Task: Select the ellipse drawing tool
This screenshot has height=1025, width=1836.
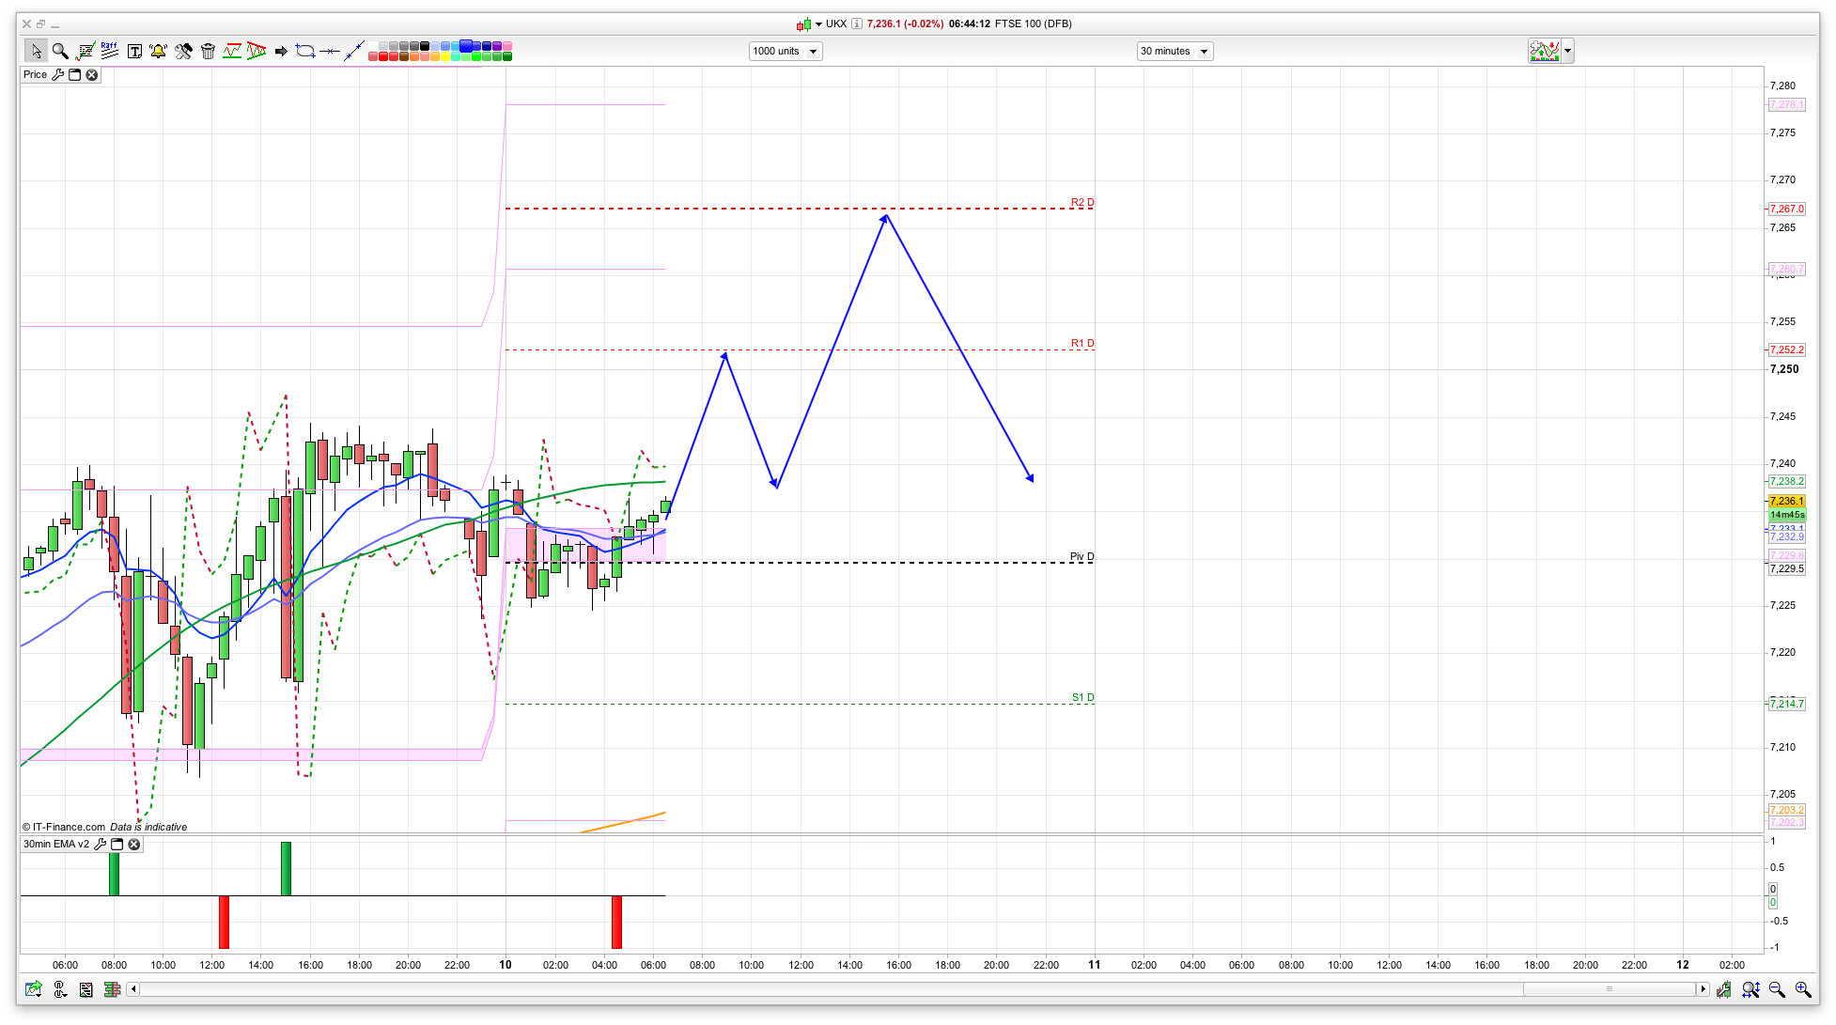Action: [x=304, y=51]
